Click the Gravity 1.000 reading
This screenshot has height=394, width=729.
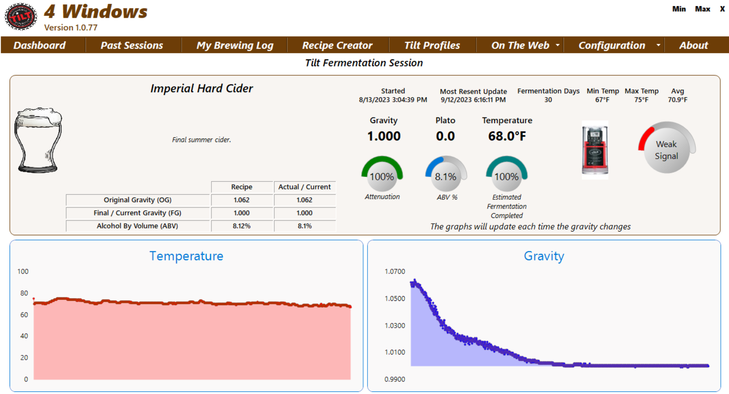[x=384, y=136]
